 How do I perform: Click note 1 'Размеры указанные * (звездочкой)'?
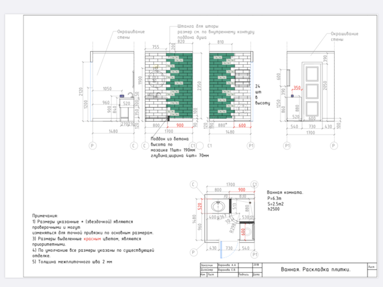[x=83, y=224]
